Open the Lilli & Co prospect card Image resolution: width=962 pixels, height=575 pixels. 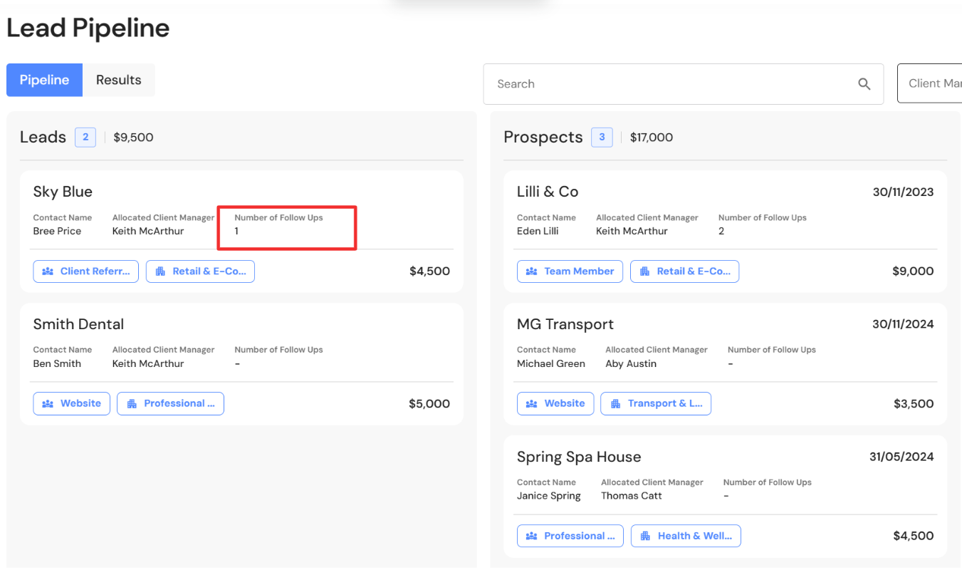(548, 192)
